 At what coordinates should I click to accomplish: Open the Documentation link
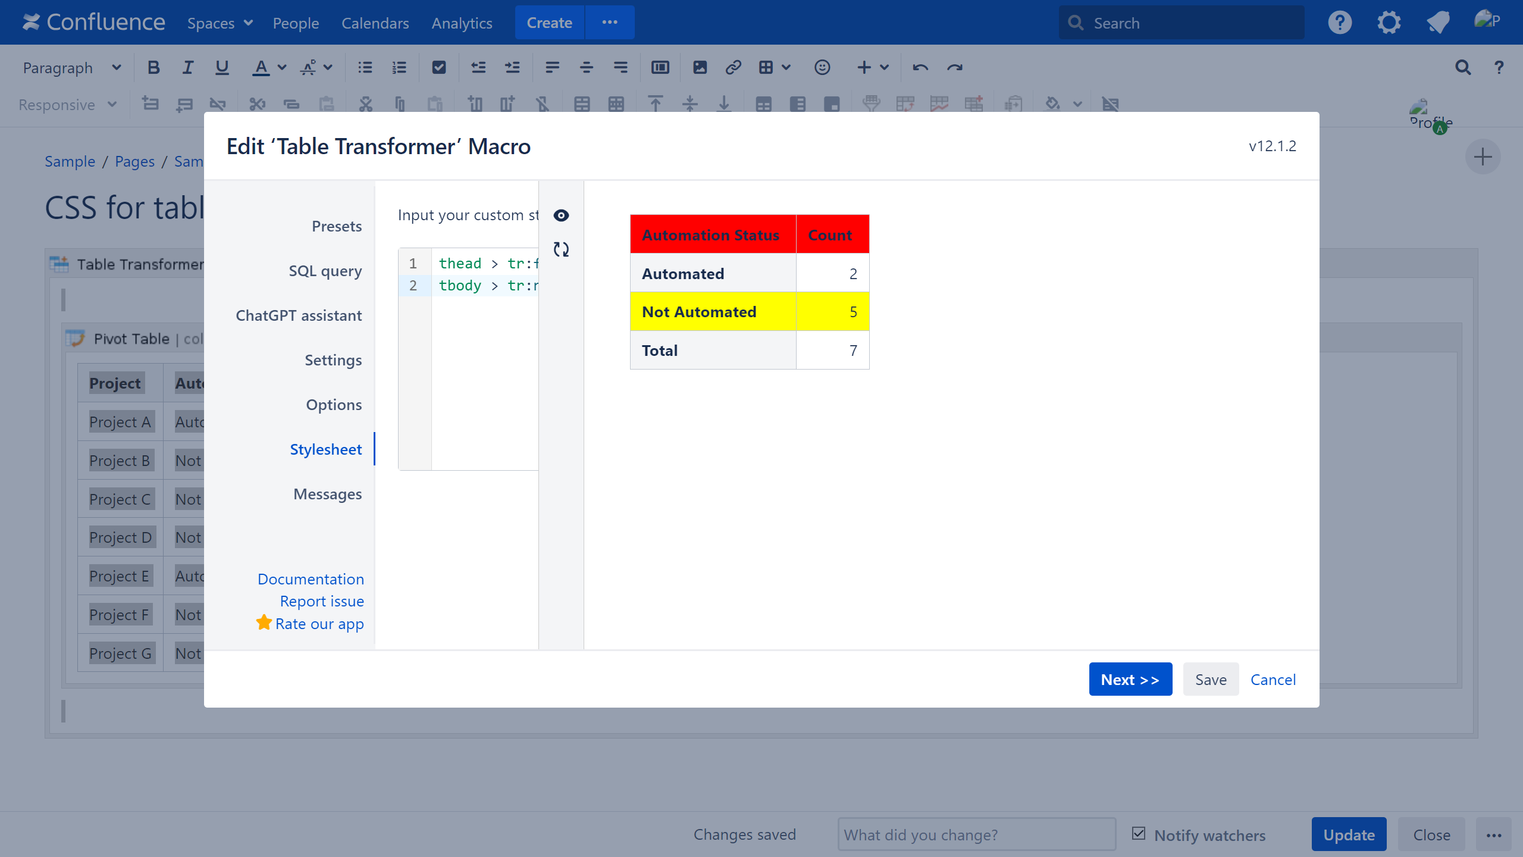(311, 579)
